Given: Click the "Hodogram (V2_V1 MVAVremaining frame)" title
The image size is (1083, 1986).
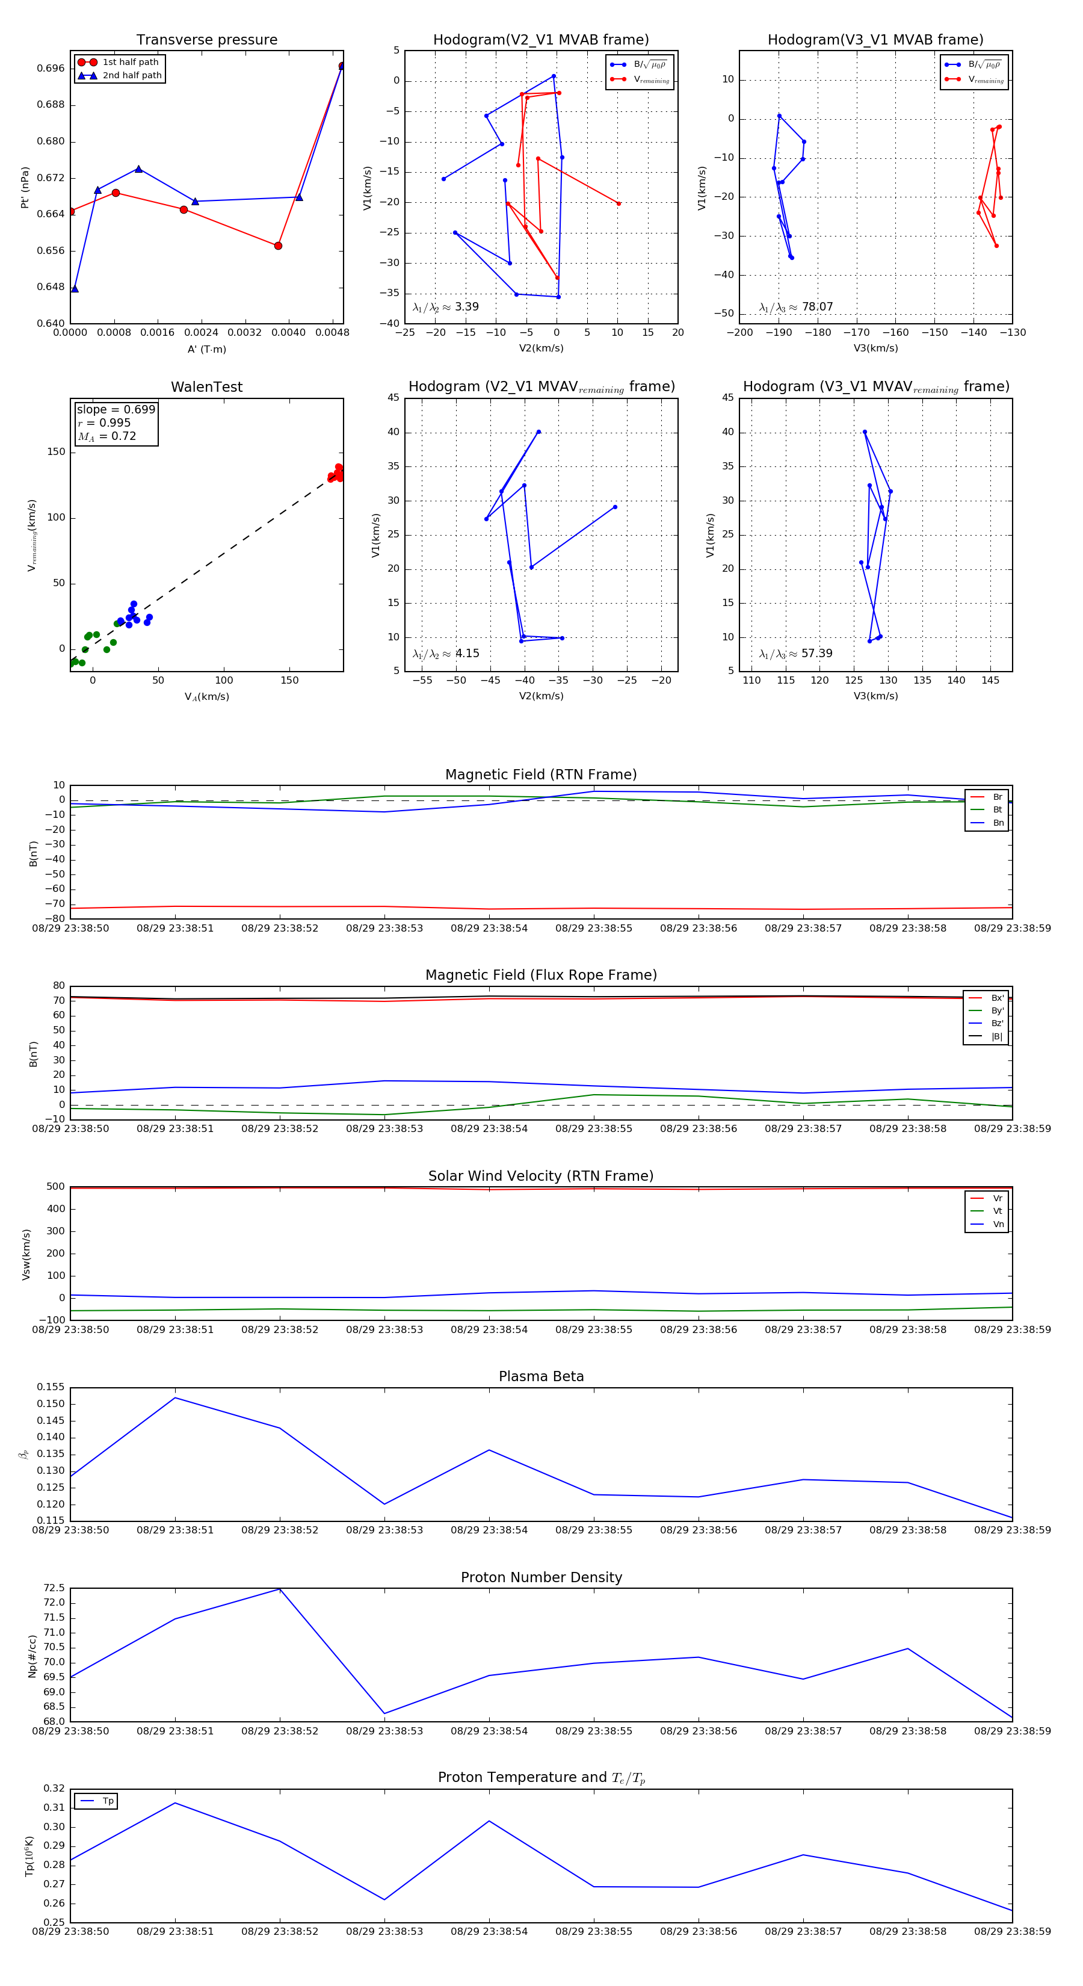Looking at the screenshot, I should pos(541,387).
